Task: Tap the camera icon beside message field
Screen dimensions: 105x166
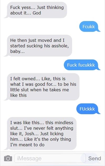Action: tap(8, 158)
